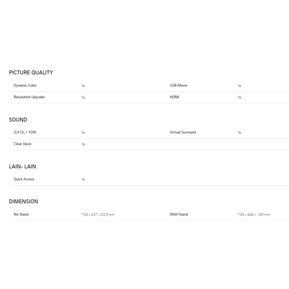Viewport: 289px width, 289px height.
Task: Select the Clear Voice label
Action: click(22, 144)
